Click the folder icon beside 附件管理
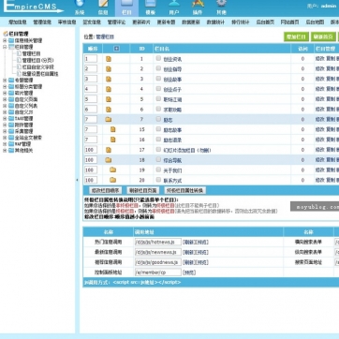 pyautogui.click(x=11, y=125)
